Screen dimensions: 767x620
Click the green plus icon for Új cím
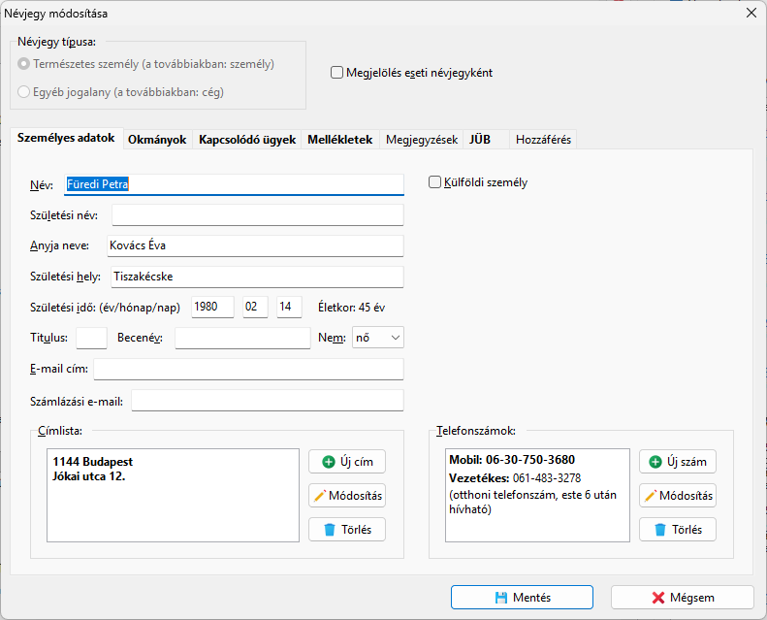coord(329,462)
